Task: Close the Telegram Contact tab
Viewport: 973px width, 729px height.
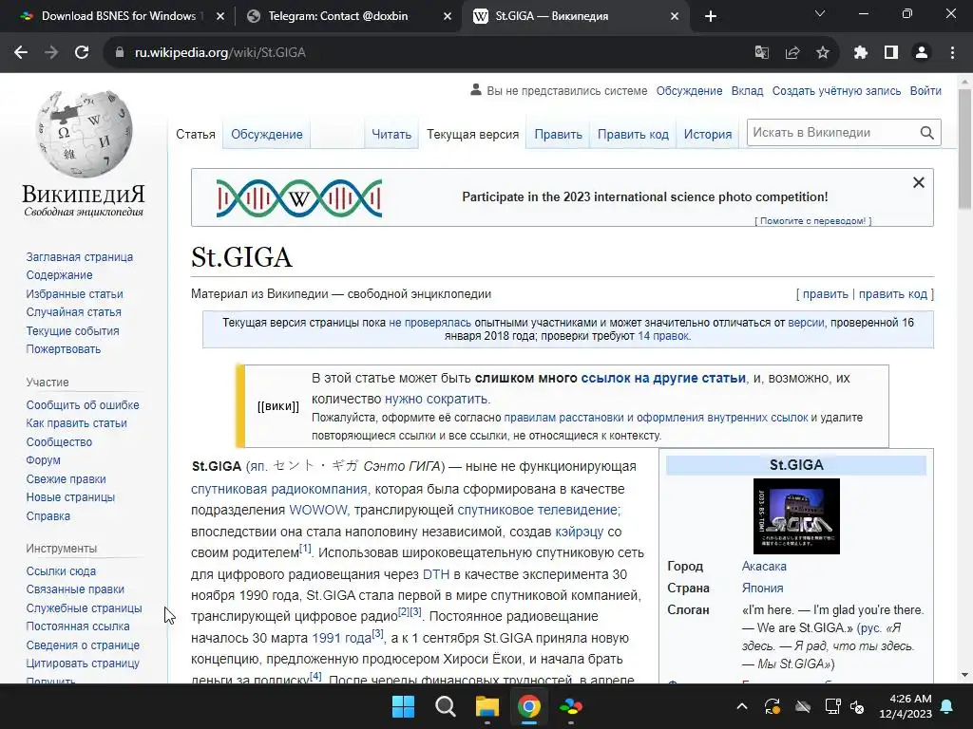Action: point(448,16)
